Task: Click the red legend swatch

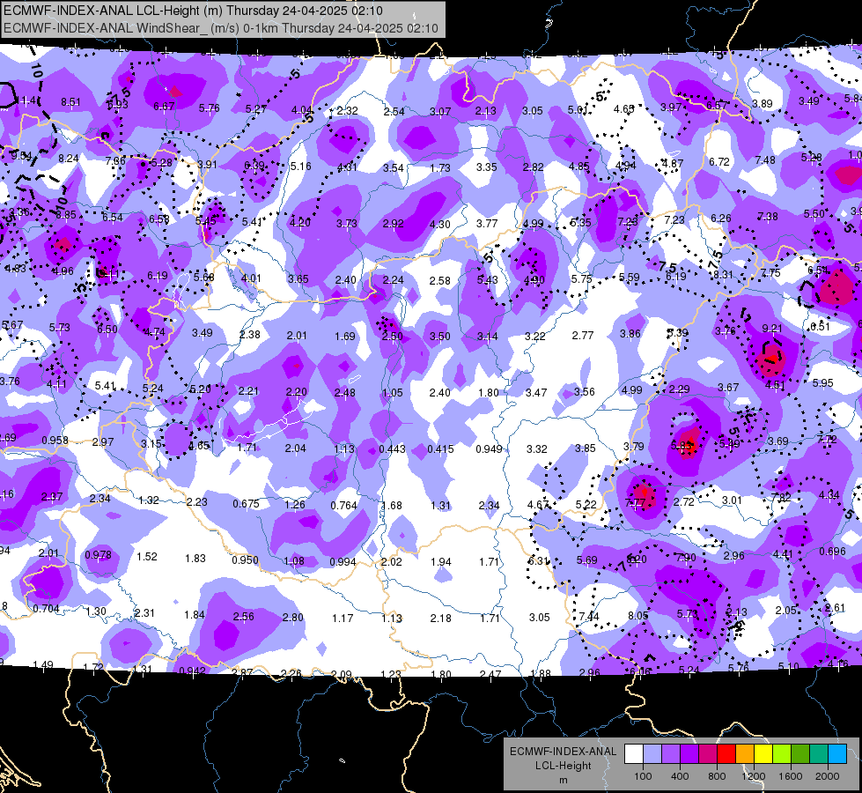Action: coord(726,754)
